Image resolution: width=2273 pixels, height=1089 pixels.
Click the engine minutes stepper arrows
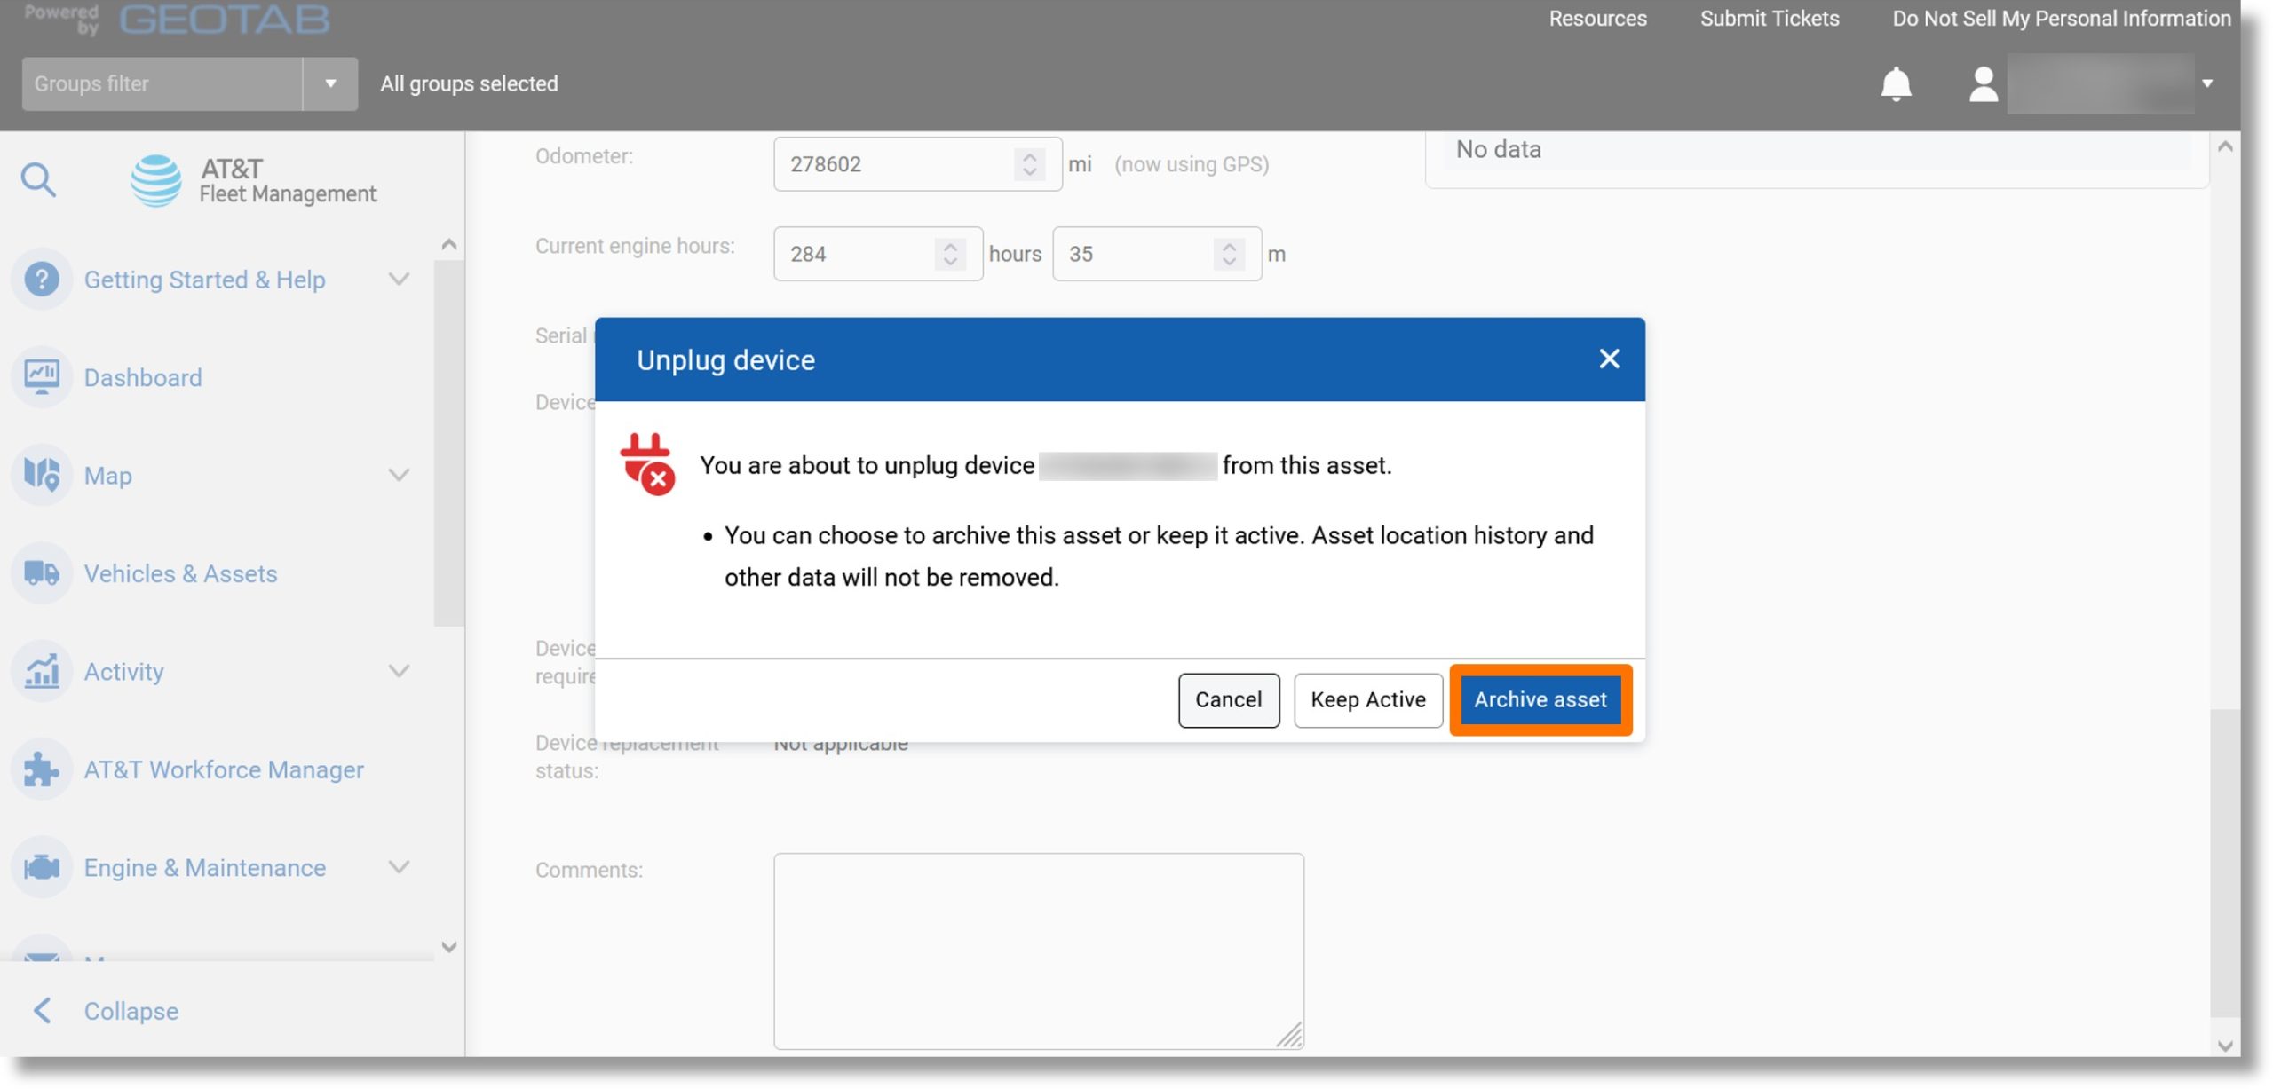[1229, 254]
